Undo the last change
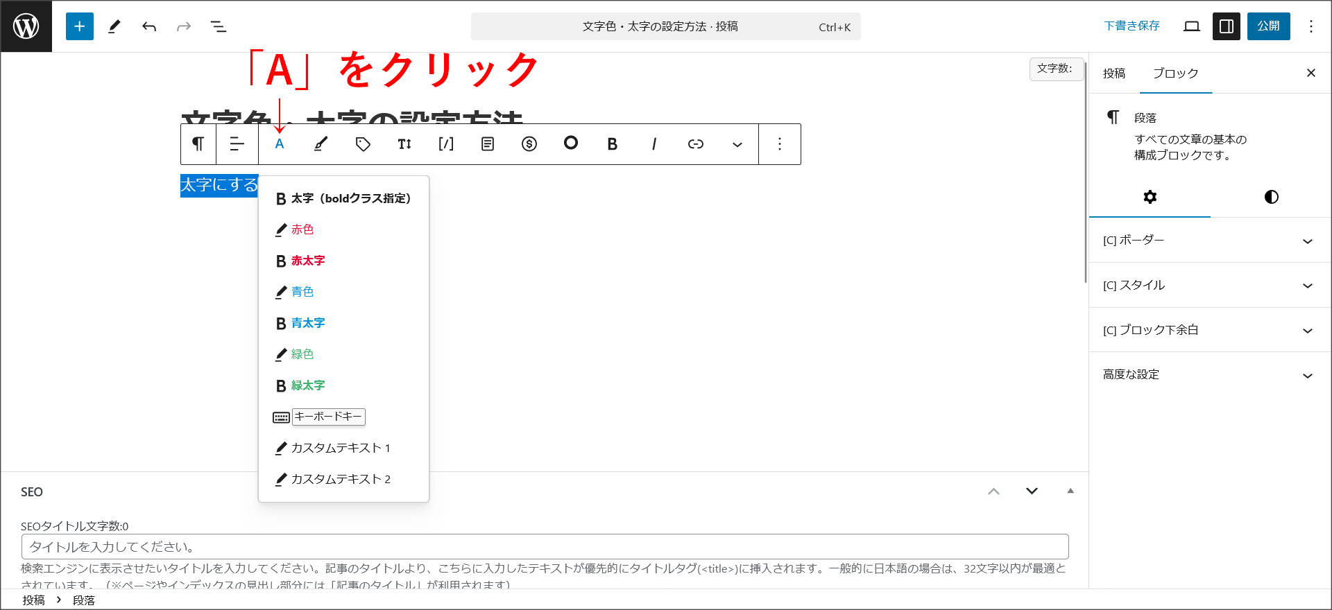1332x610 pixels. (149, 26)
